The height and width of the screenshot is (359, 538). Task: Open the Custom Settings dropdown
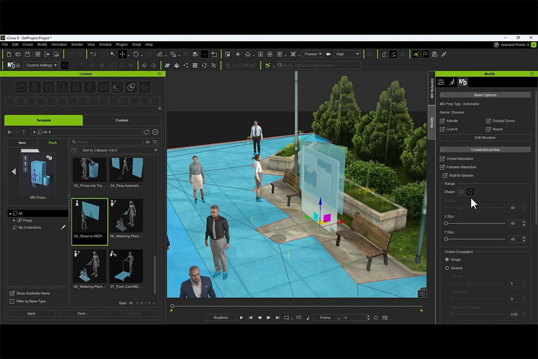[x=42, y=65]
